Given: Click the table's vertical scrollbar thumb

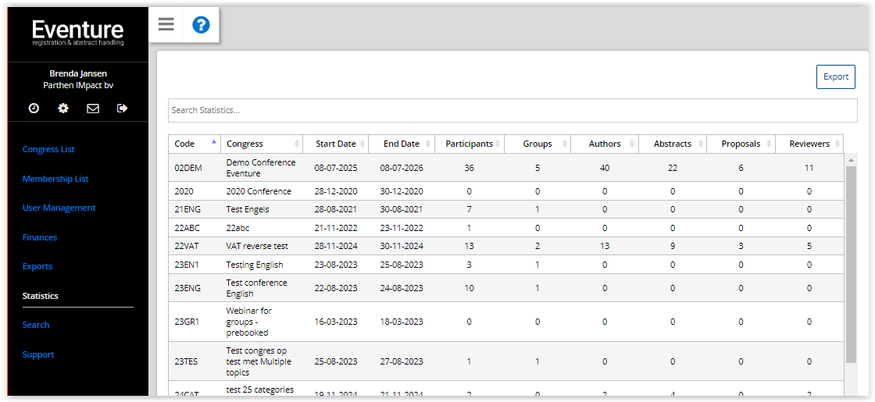Looking at the screenshot, I should click(851, 265).
